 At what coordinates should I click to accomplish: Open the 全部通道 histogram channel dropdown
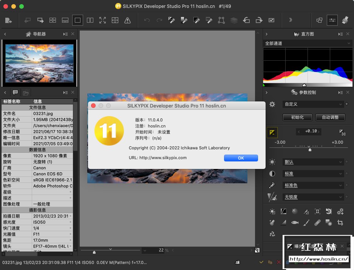(x=308, y=43)
